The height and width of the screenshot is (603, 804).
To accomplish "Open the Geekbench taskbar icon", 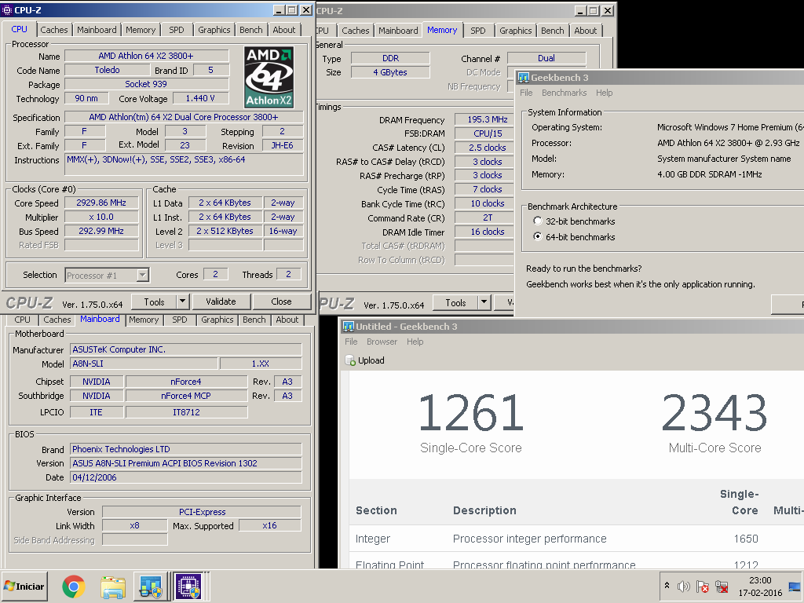I will [x=152, y=587].
